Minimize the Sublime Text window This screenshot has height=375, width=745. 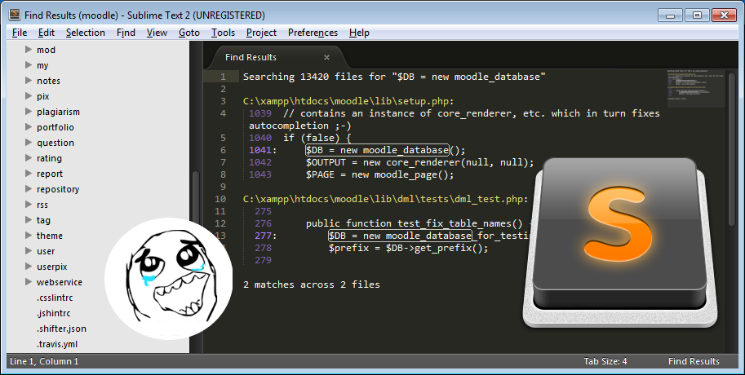(x=671, y=15)
